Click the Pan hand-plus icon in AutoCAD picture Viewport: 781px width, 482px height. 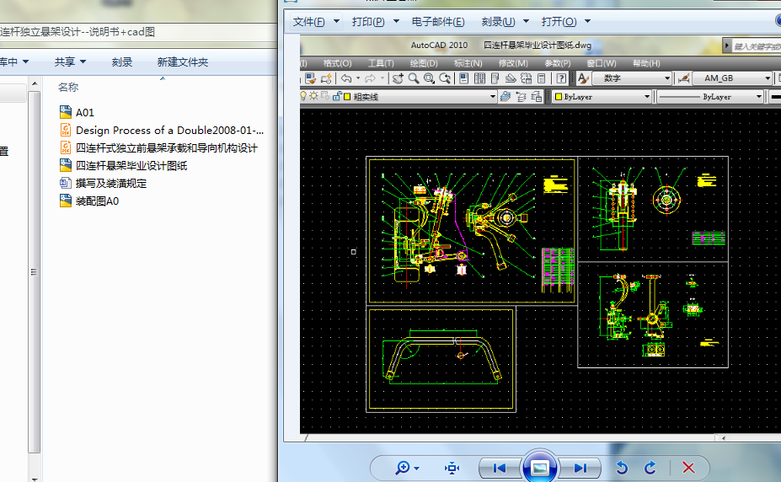pos(398,78)
